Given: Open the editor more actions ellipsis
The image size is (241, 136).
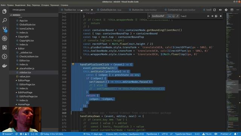Looking at the screenshot, I should click(238, 10).
